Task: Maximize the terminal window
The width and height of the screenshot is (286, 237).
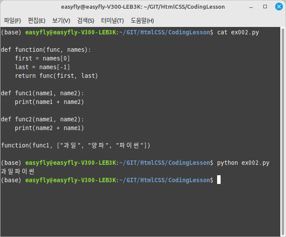Action: click(265, 7)
